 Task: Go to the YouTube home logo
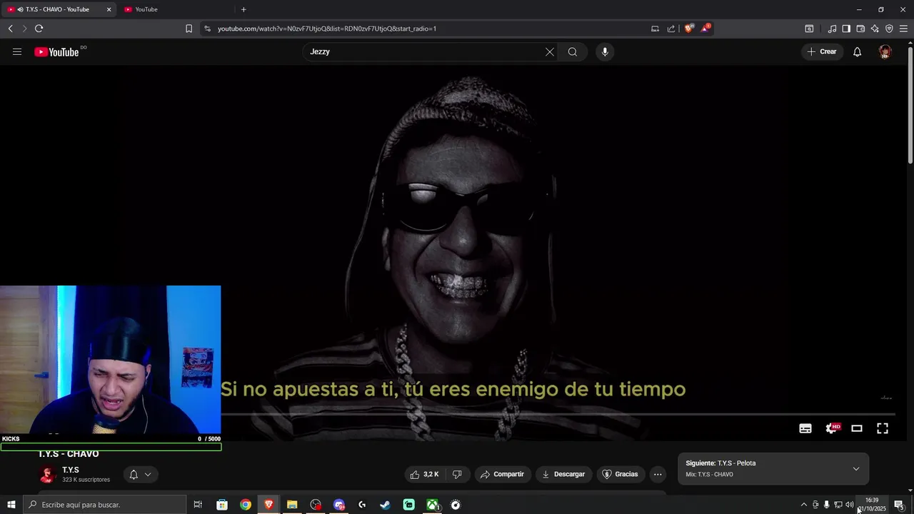point(56,51)
